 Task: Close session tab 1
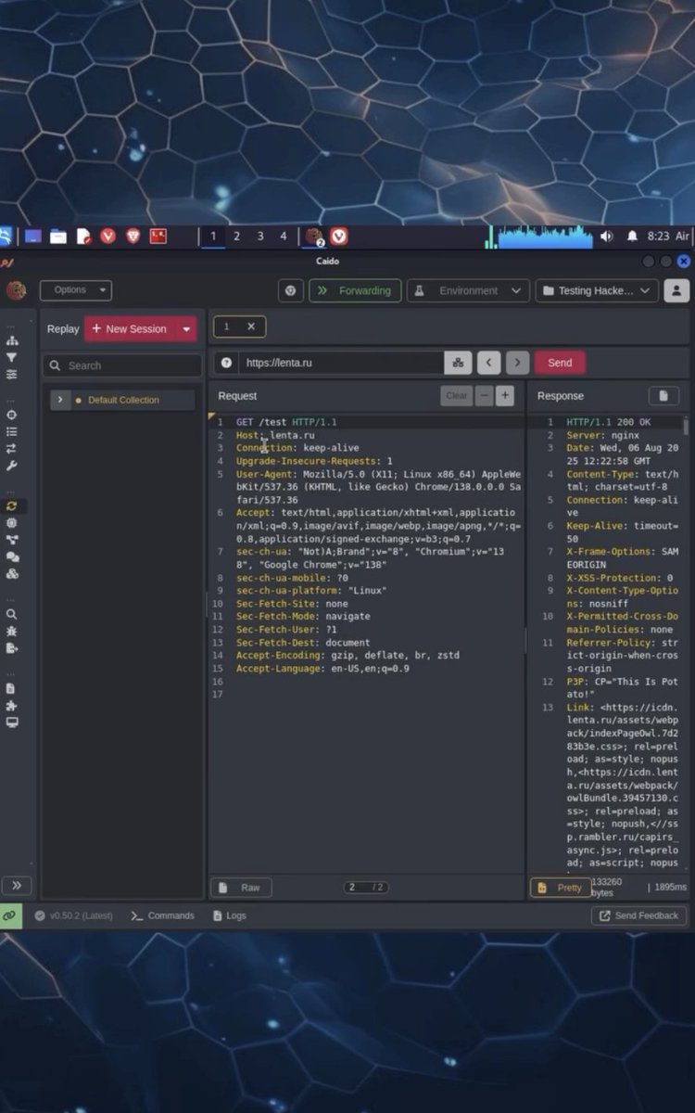tap(251, 326)
